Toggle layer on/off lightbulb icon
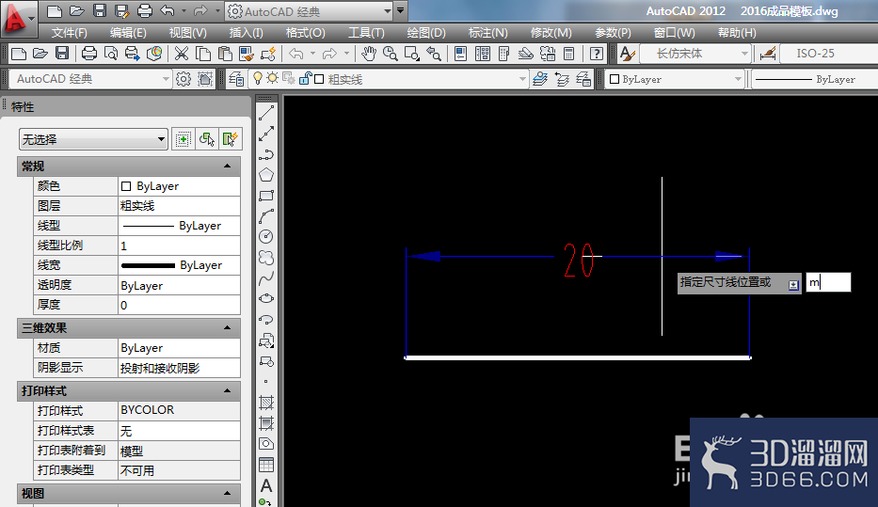This screenshot has height=507, width=878. coord(257,78)
